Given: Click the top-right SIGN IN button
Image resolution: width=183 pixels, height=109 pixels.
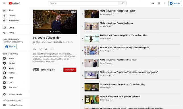Looking at the screenshot, I should click(x=174, y=3).
